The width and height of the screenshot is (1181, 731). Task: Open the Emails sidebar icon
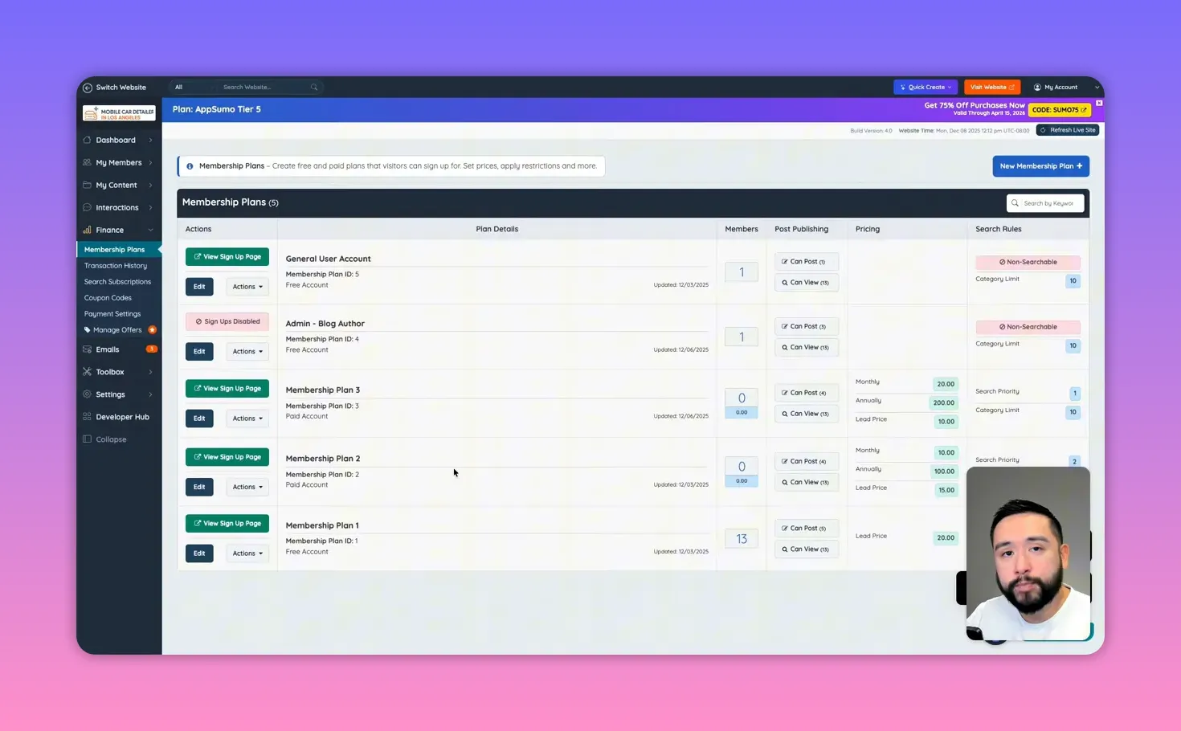click(87, 349)
